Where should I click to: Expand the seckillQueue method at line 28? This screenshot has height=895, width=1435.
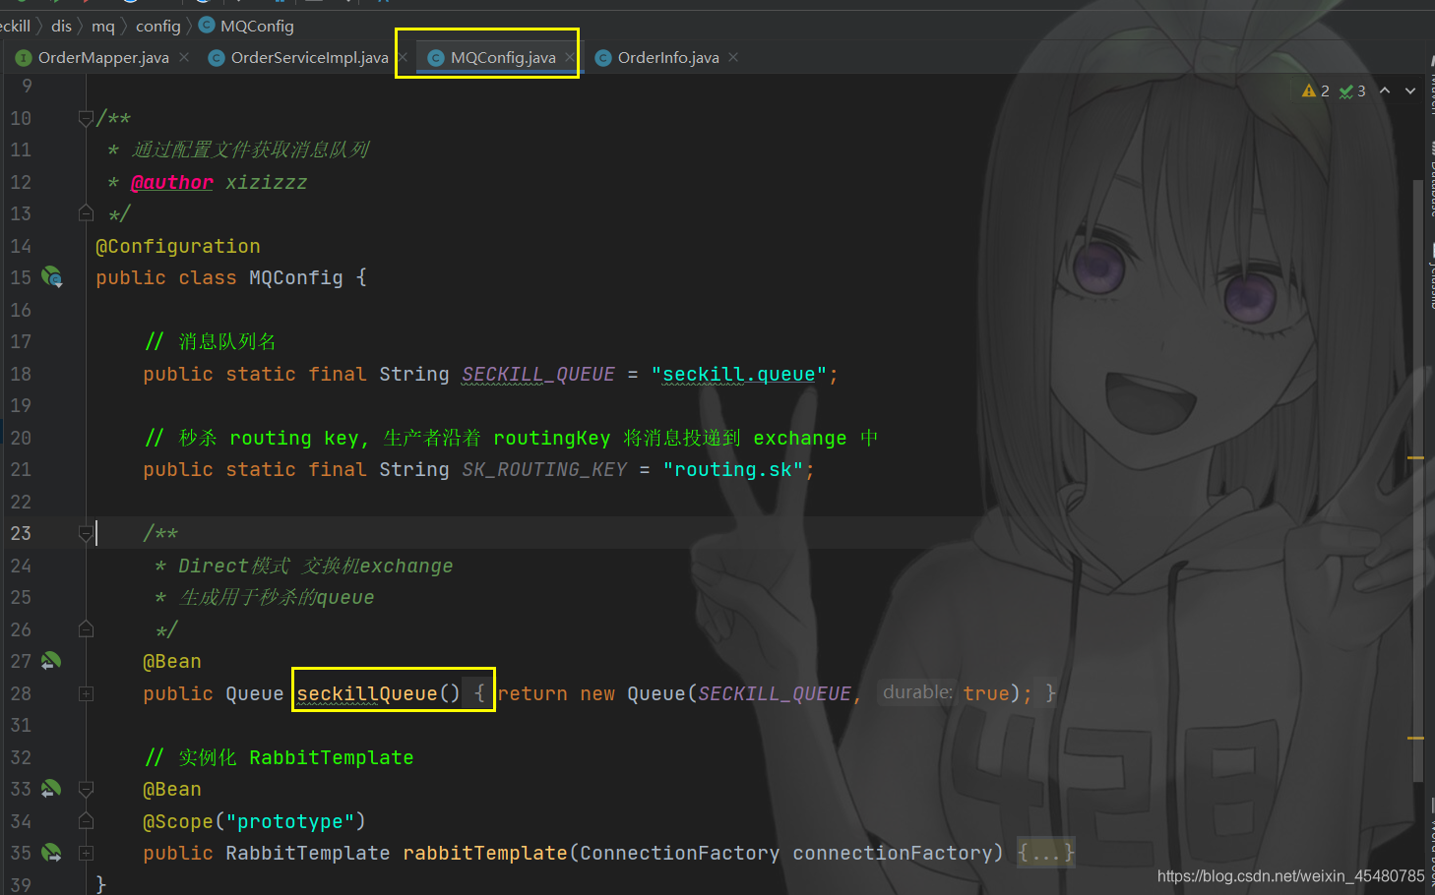(86, 693)
